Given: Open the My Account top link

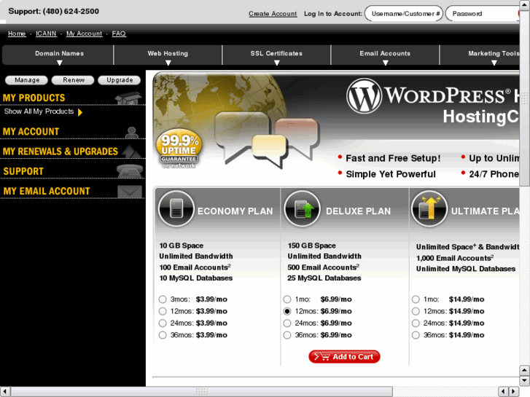Looking at the screenshot, I should pos(84,34).
